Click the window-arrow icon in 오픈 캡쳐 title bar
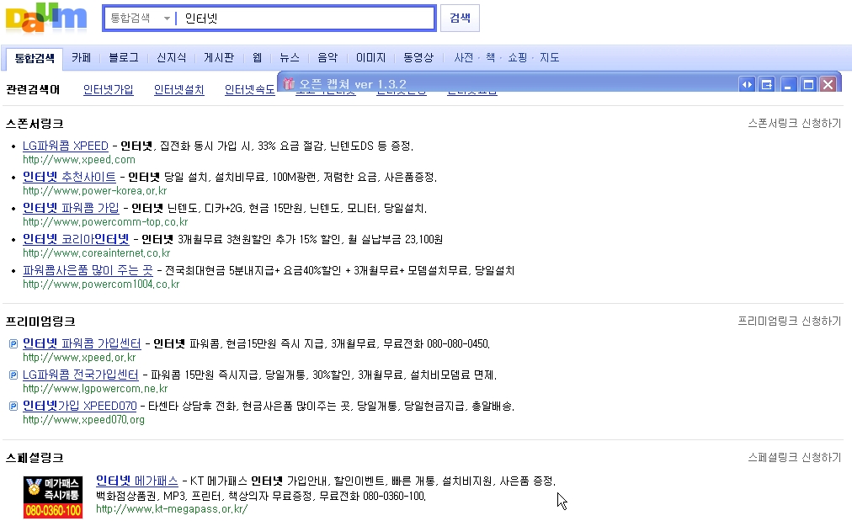852x521 pixels. 767,84
